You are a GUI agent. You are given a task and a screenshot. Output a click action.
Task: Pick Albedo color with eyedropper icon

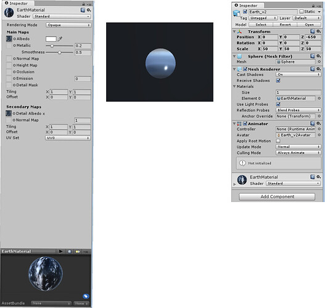(x=60, y=39)
